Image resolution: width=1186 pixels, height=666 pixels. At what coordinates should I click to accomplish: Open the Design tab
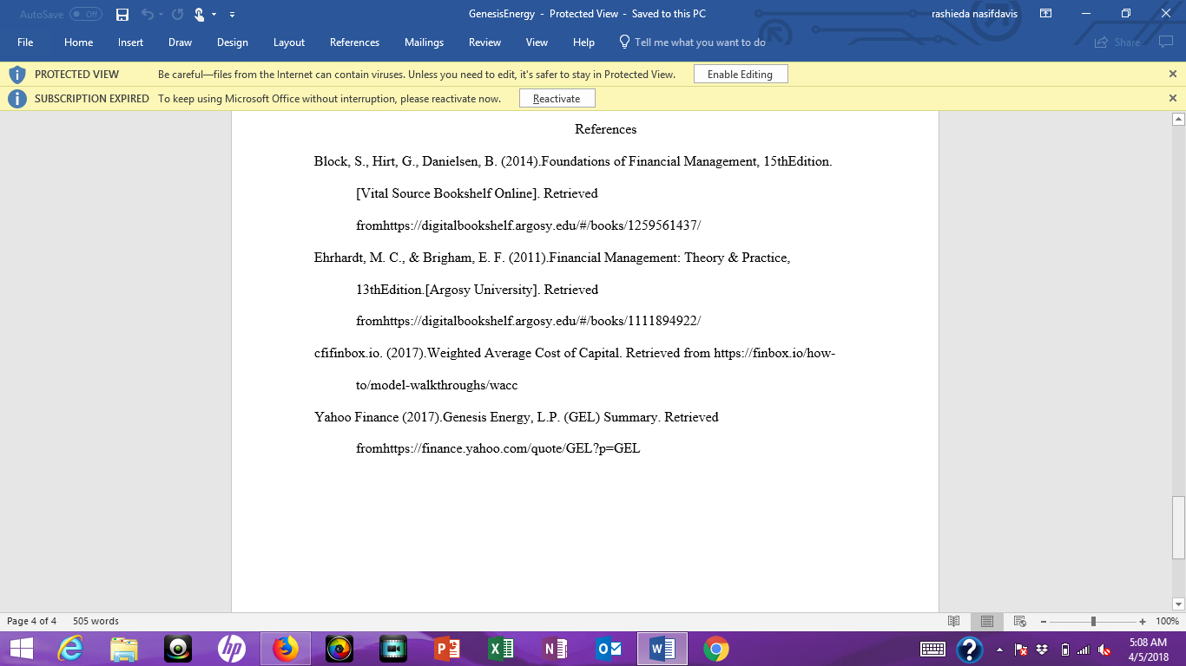point(233,42)
